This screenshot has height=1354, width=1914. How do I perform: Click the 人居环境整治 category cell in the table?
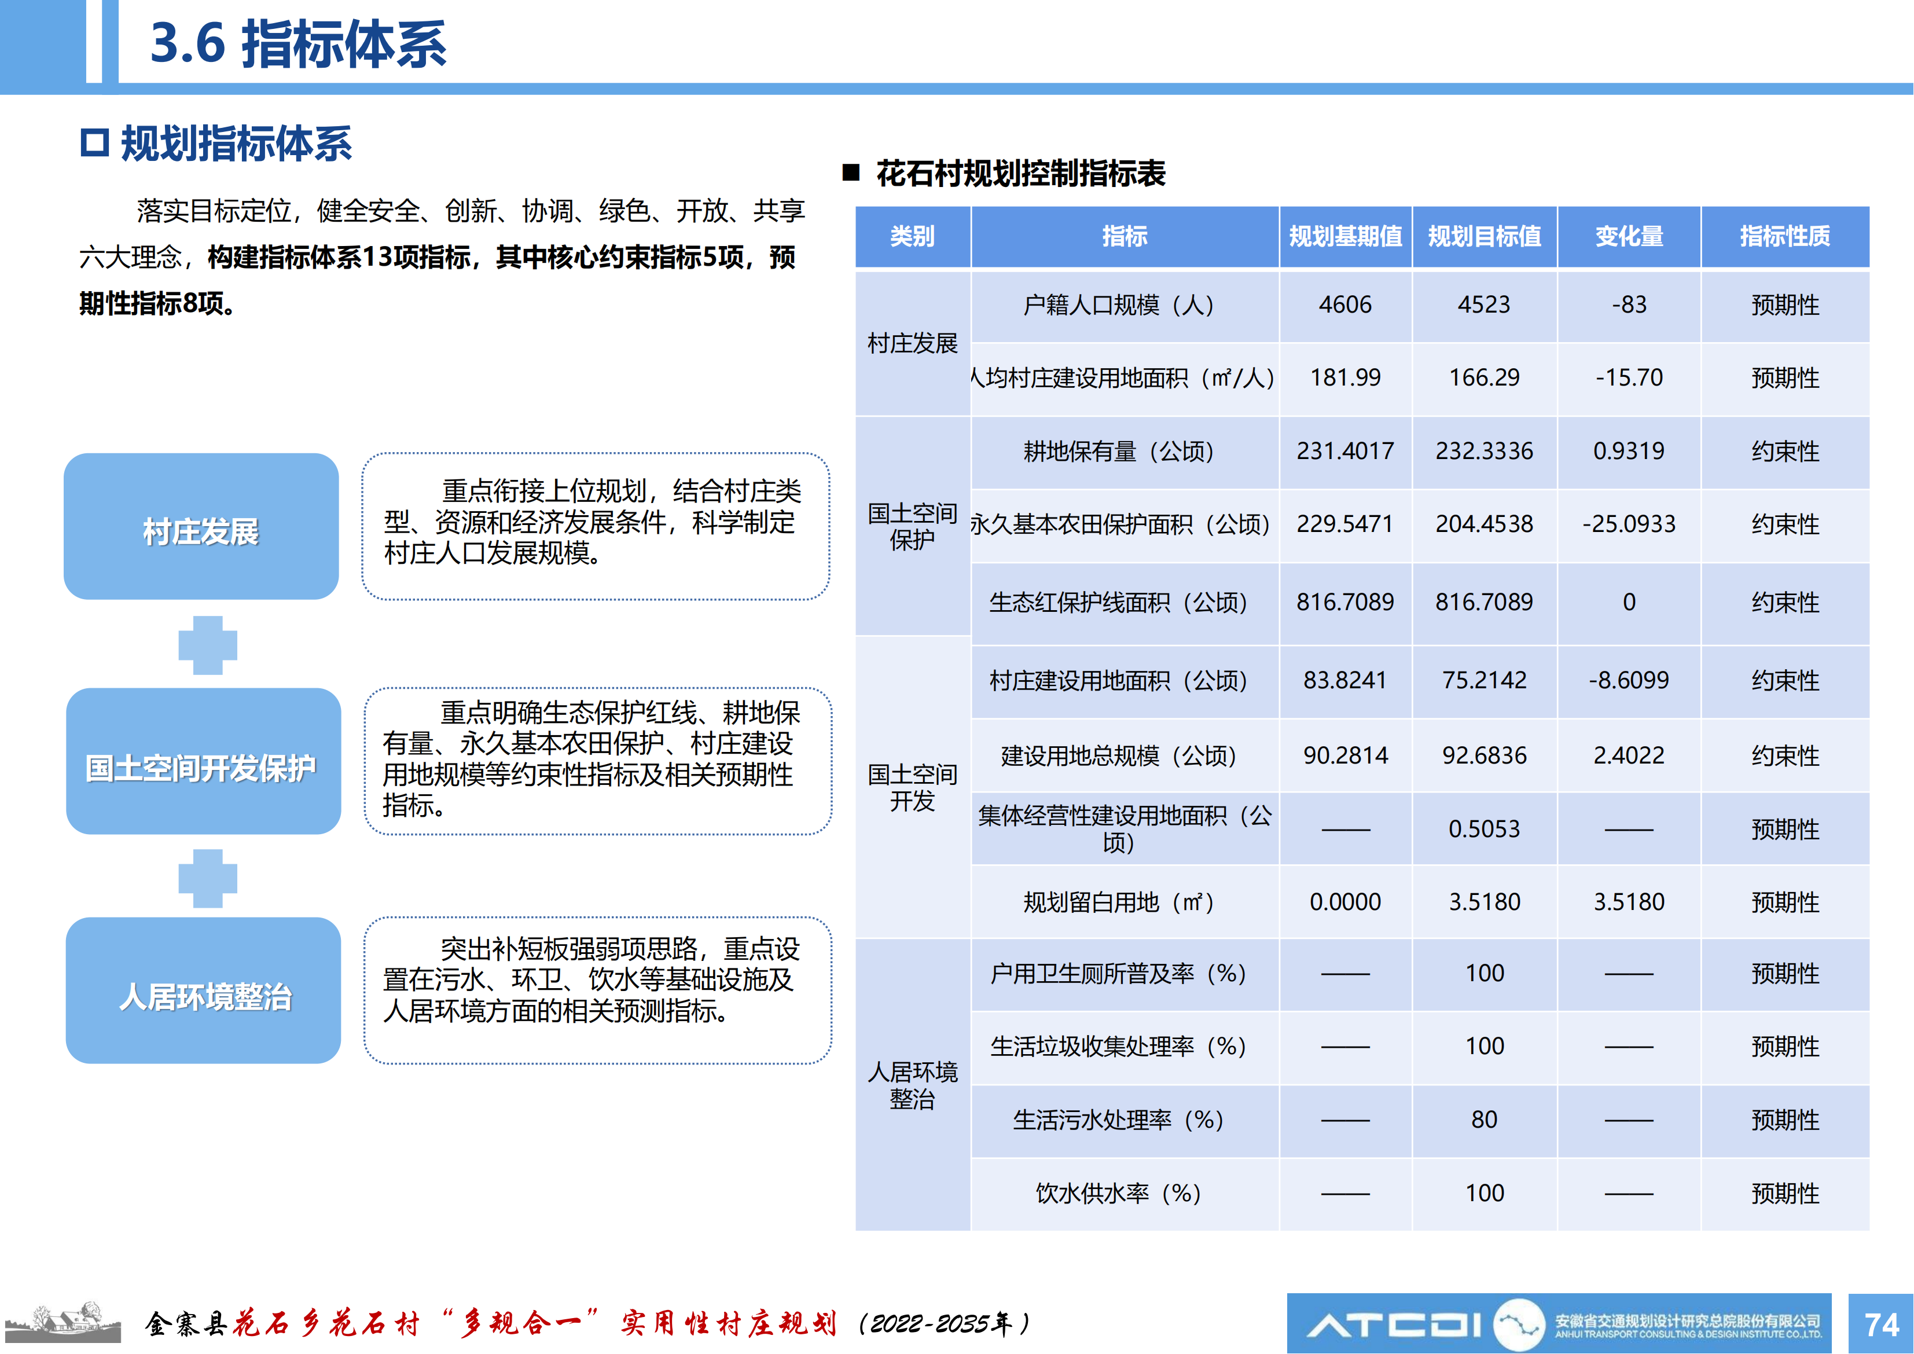pyautogui.click(x=913, y=1085)
